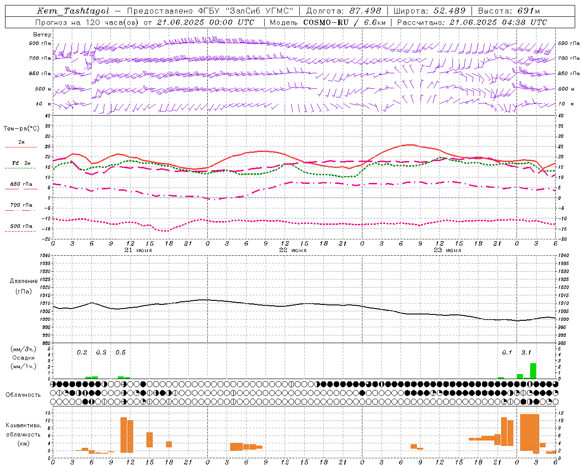
Task: Click the (мм/3ч.) precipitation unit label
Action: 24,349
